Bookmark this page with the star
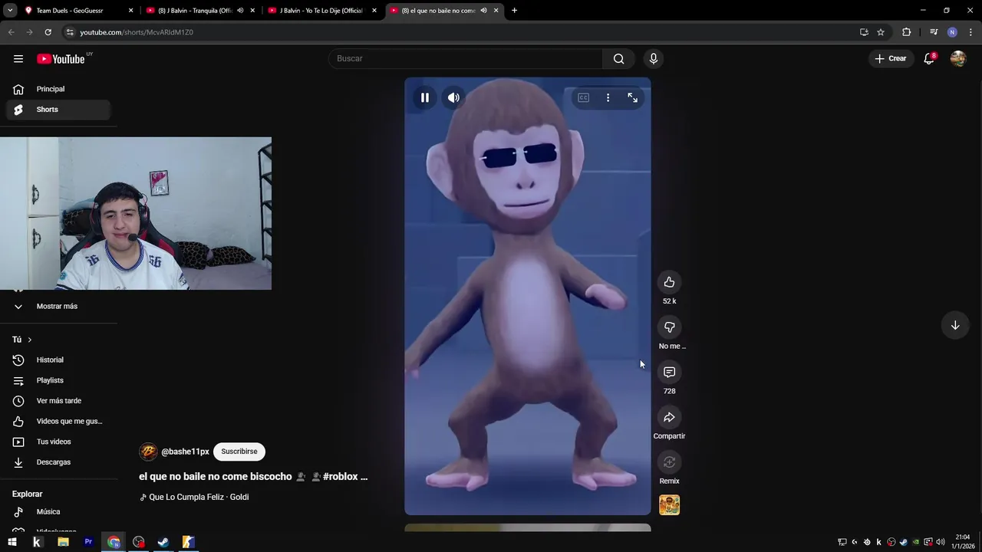The width and height of the screenshot is (982, 552). [x=881, y=32]
